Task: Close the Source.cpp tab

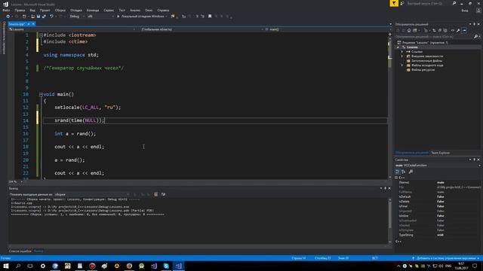Action: tap(33, 23)
